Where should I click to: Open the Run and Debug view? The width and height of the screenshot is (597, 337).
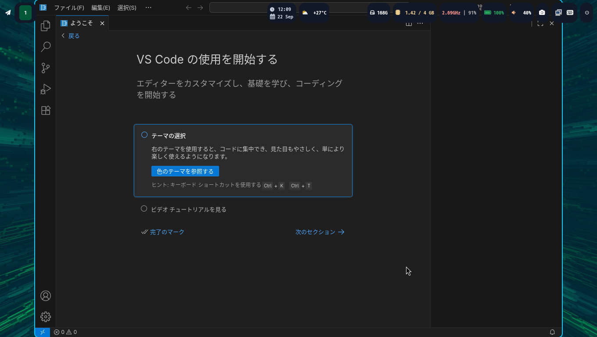(x=46, y=89)
